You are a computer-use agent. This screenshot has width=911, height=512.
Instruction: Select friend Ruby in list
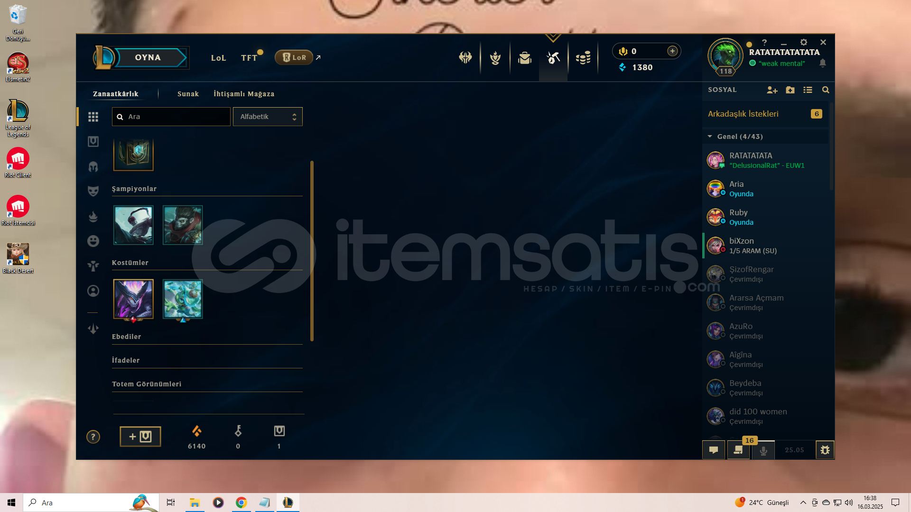point(766,217)
